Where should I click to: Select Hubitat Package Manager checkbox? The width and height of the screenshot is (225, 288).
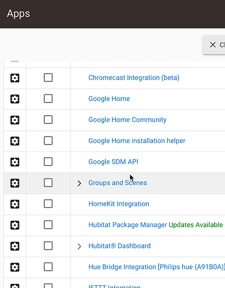pyautogui.click(x=48, y=225)
